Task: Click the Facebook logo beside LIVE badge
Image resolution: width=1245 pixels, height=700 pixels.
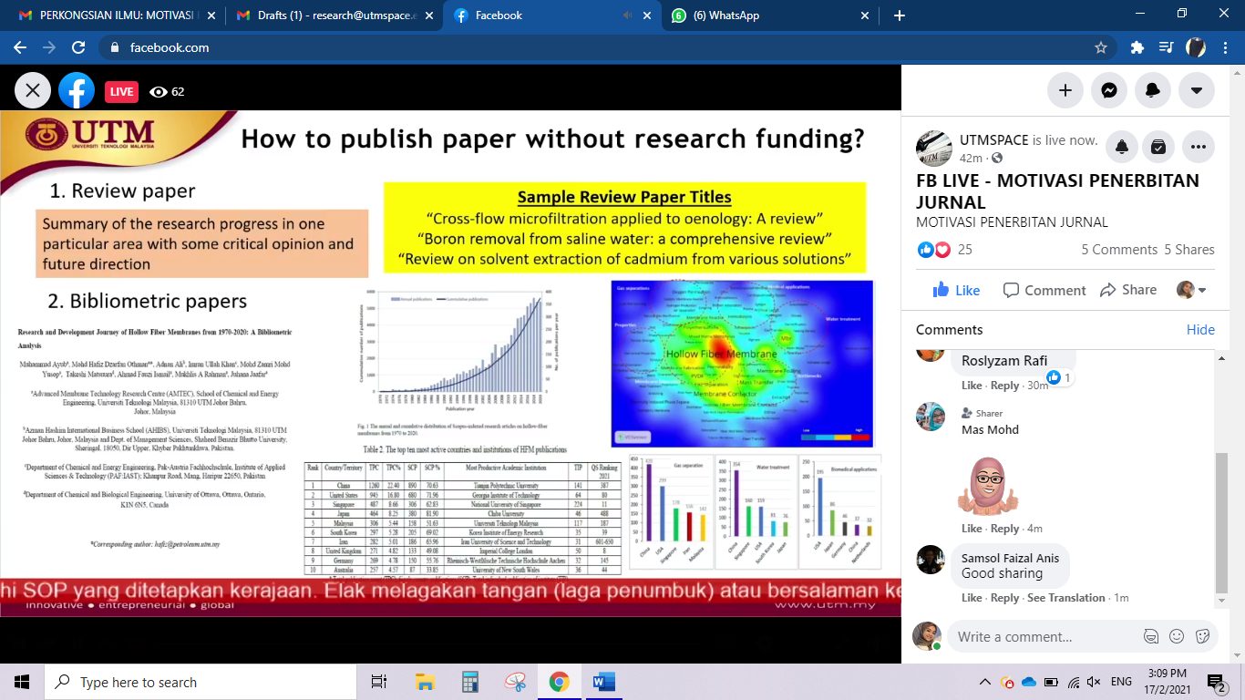Action: pyautogui.click(x=77, y=90)
